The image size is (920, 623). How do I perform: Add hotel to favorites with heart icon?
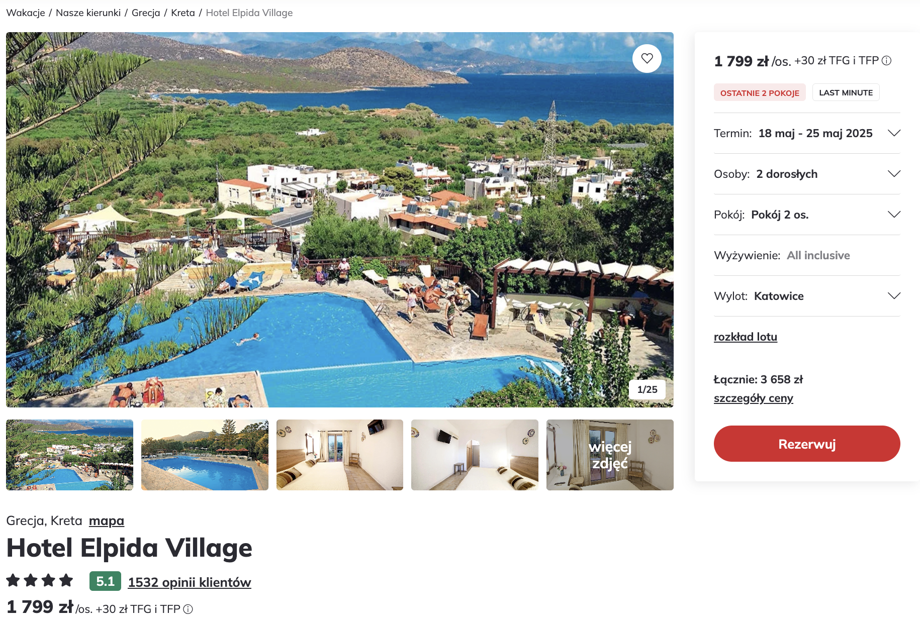647,58
